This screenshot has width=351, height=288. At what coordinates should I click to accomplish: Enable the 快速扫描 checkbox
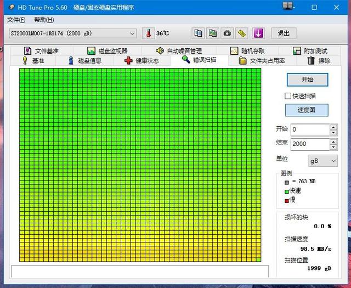[287, 96]
